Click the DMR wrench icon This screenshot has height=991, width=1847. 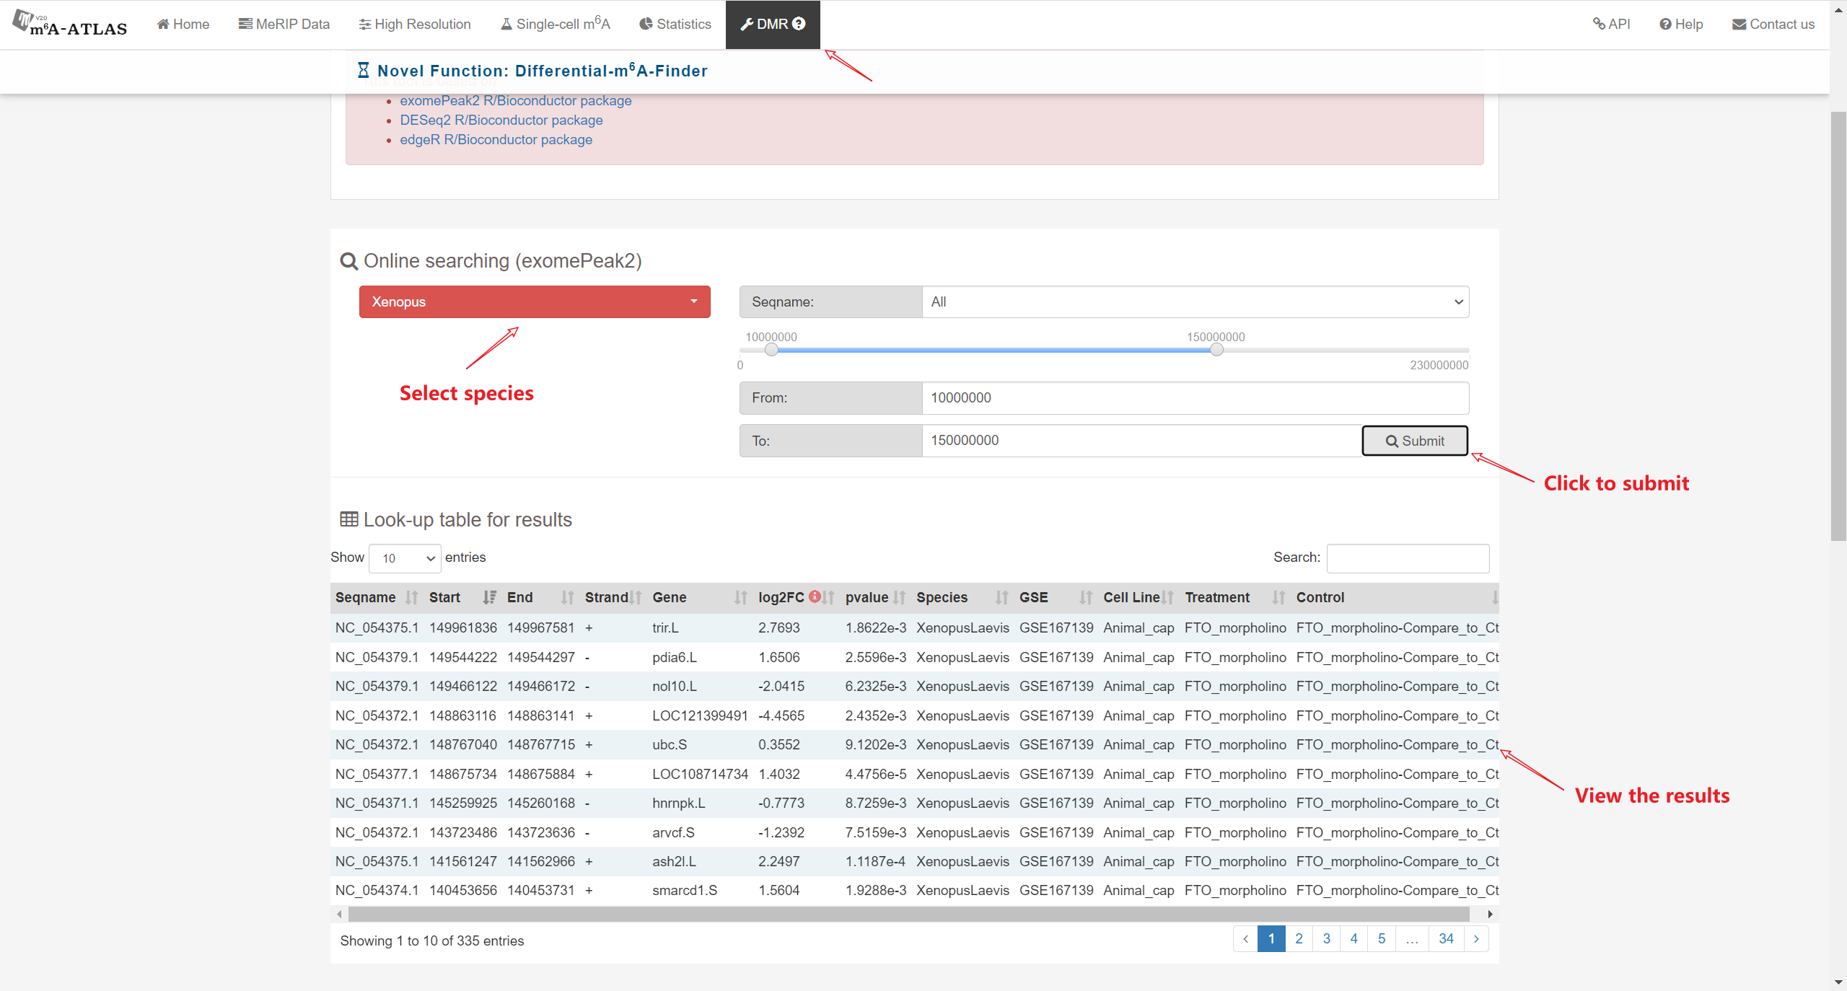tap(747, 24)
